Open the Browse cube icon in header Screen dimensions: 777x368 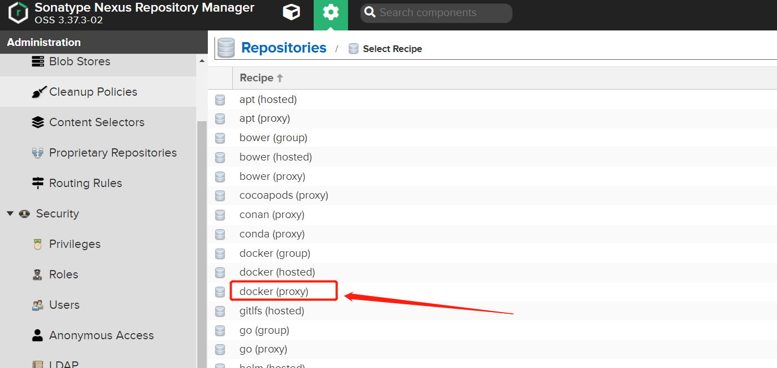pos(292,13)
